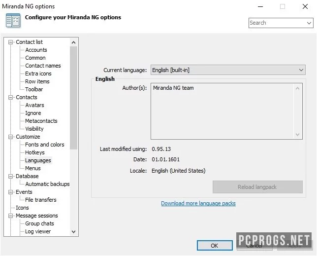The width and height of the screenshot is (317, 256).
Task: Click the Miranda NG team authors text
Action: coord(173,88)
